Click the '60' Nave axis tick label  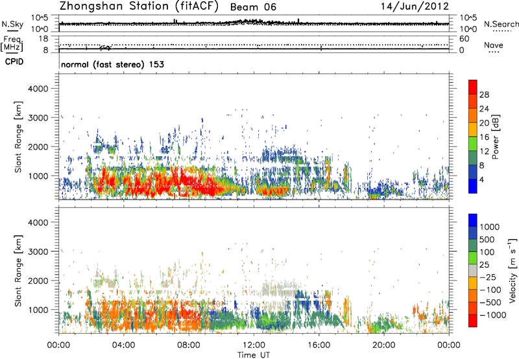point(464,39)
